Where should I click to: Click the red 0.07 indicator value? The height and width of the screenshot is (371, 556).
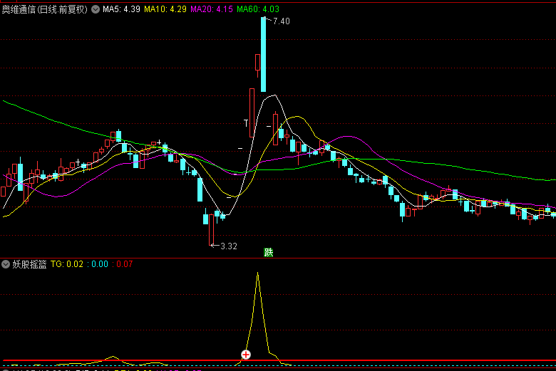tap(124, 264)
